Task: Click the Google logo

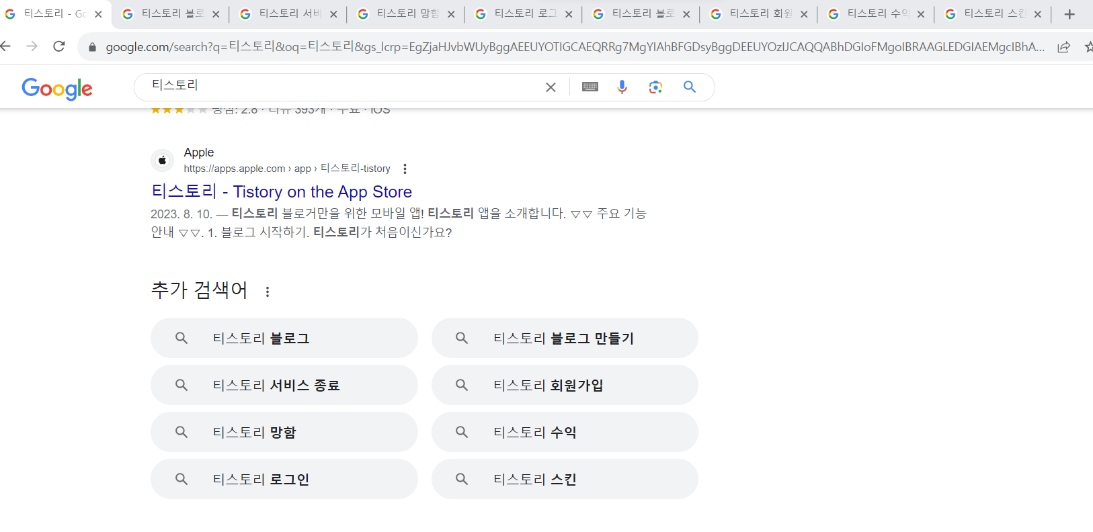Action: tap(57, 88)
